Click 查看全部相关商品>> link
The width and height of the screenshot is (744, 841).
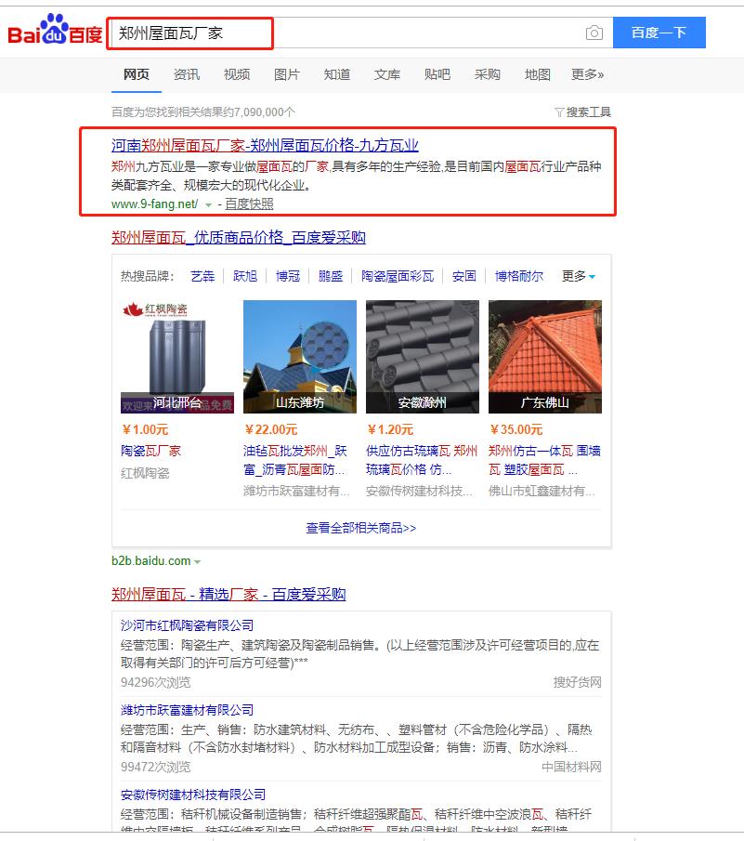click(x=360, y=529)
